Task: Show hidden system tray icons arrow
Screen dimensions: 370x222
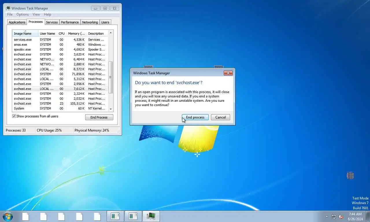Action: click(327, 217)
